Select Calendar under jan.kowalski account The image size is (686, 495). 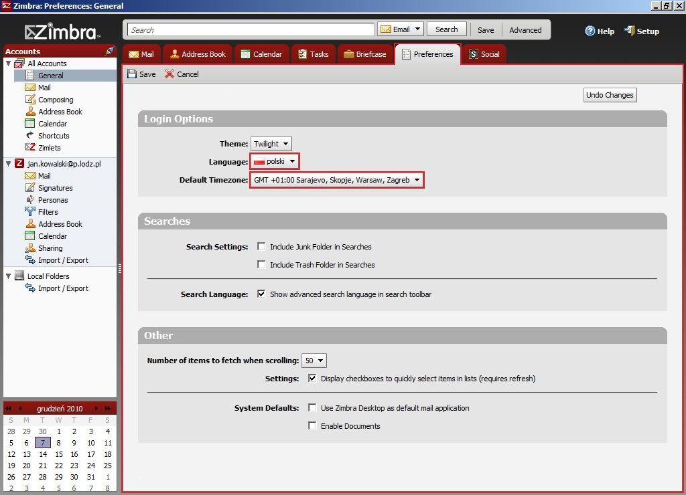[52, 236]
